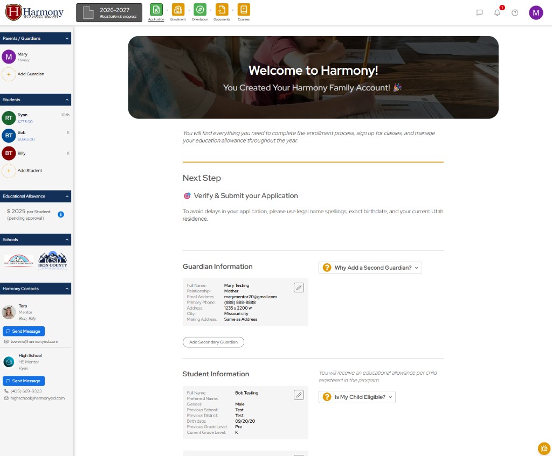Click the High School mentor avatar icon
The height and width of the screenshot is (456, 552).
point(9,361)
